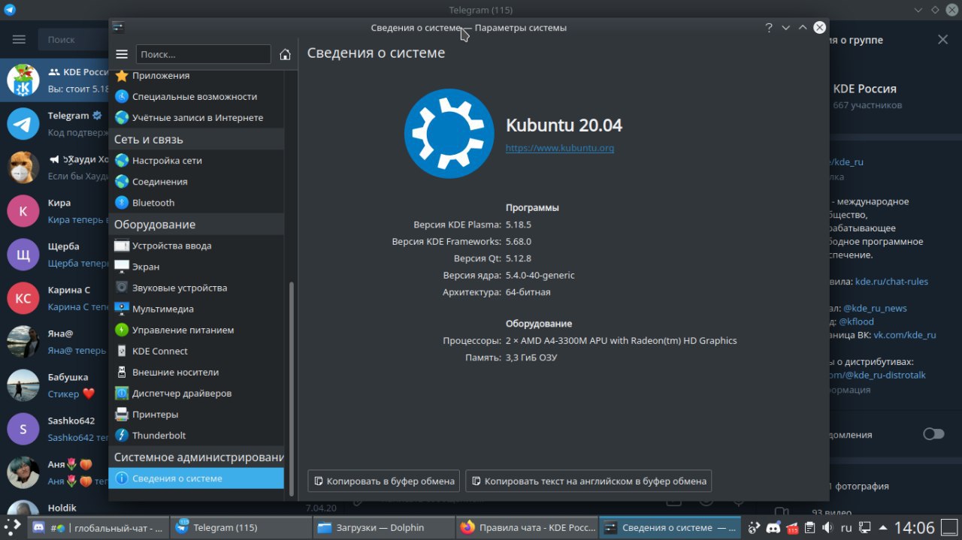Click the home icon next to search field

(x=285, y=54)
